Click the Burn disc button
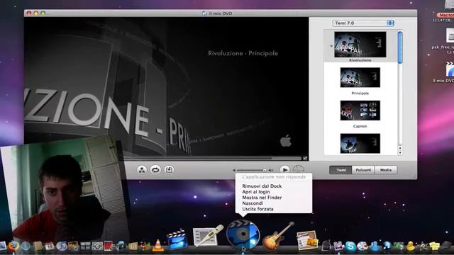 click(x=298, y=170)
